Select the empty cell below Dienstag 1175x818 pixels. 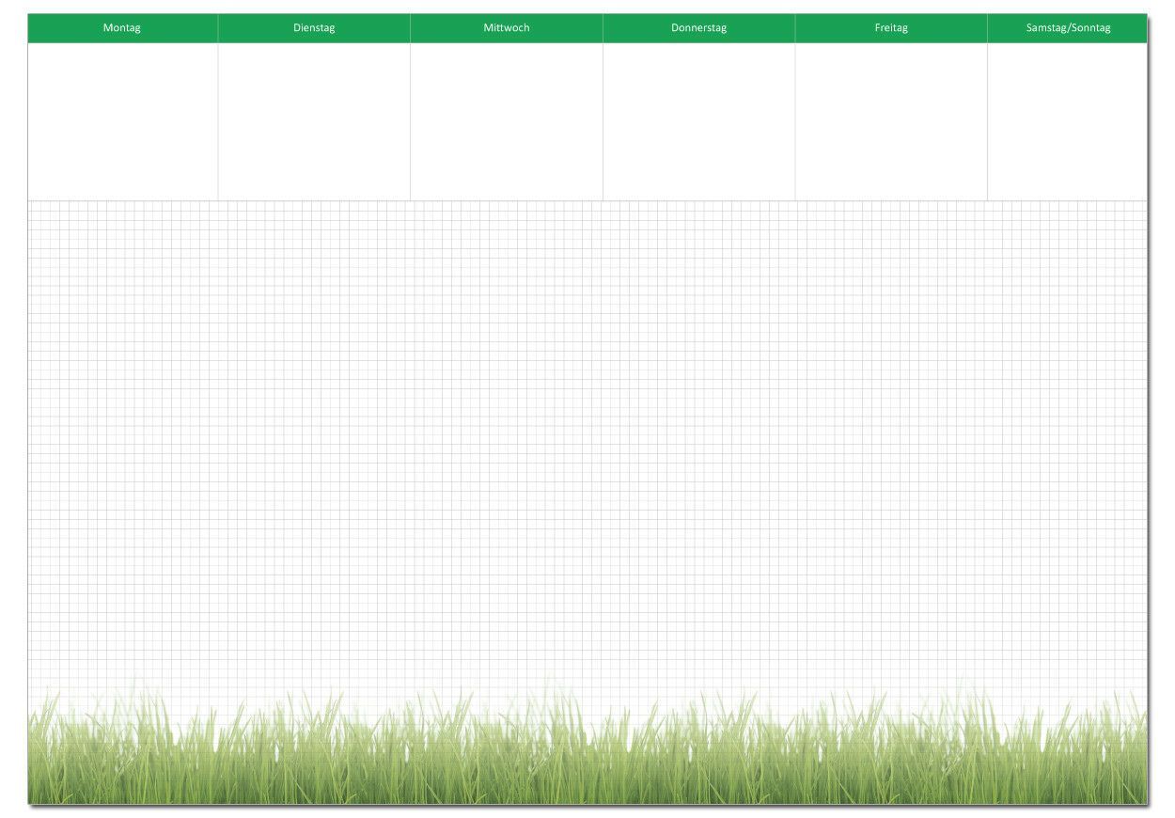click(314, 121)
